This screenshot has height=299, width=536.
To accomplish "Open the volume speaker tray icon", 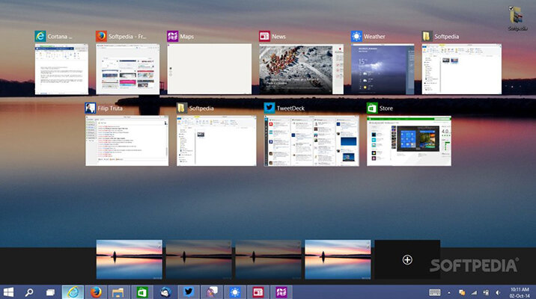I will 498,292.
